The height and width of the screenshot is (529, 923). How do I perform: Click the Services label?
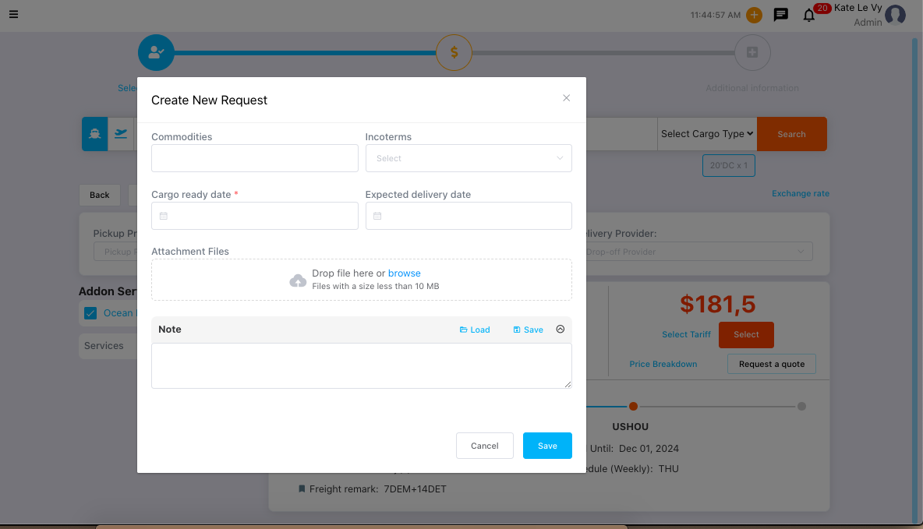click(x=104, y=346)
